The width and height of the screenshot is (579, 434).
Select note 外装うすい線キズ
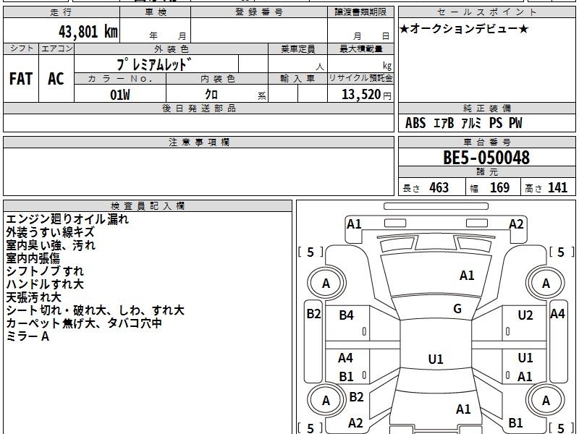(50, 232)
